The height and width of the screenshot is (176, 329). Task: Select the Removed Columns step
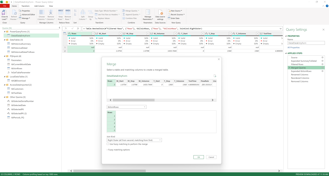[x=299, y=82]
